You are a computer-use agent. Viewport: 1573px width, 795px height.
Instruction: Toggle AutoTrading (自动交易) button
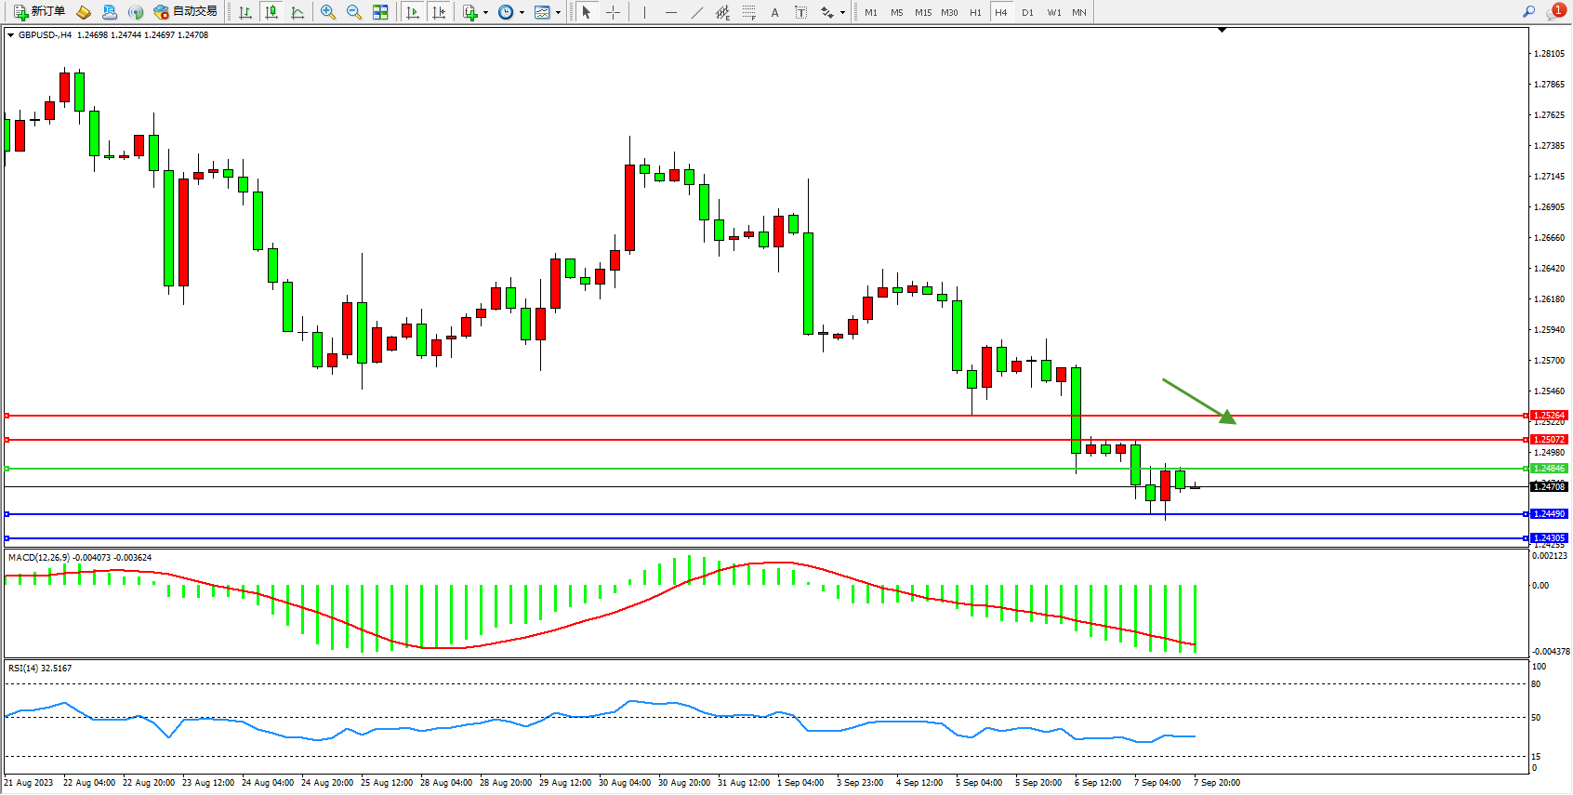(186, 12)
